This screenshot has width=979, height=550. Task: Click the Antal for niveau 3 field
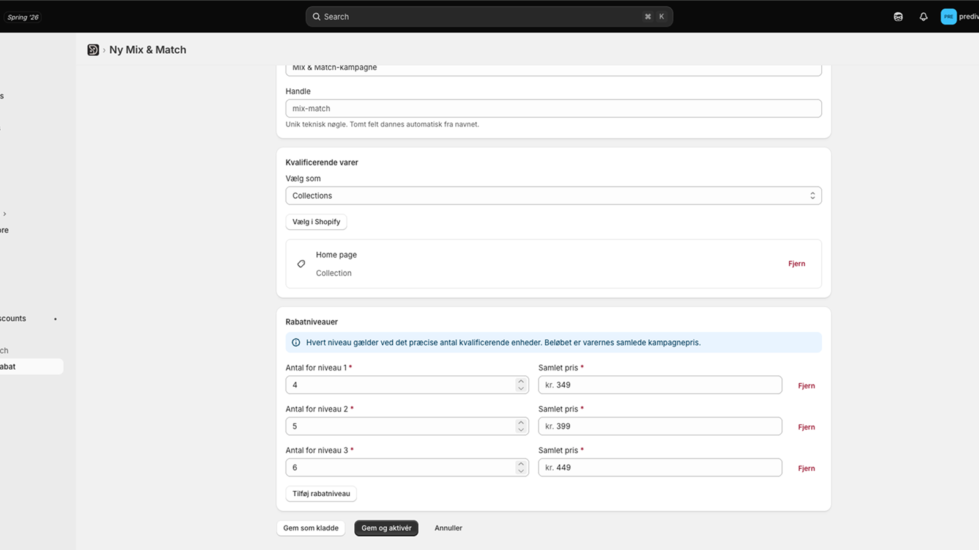tap(407, 468)
